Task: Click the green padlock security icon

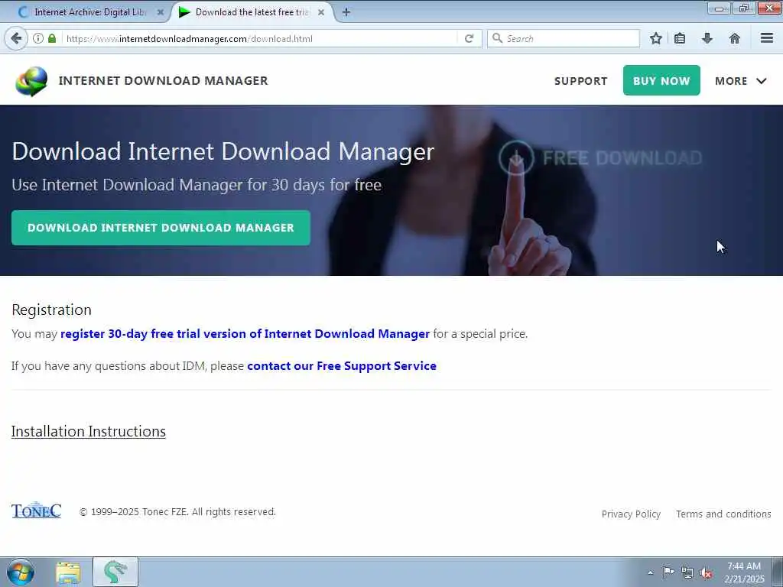Action: point(52,38)
